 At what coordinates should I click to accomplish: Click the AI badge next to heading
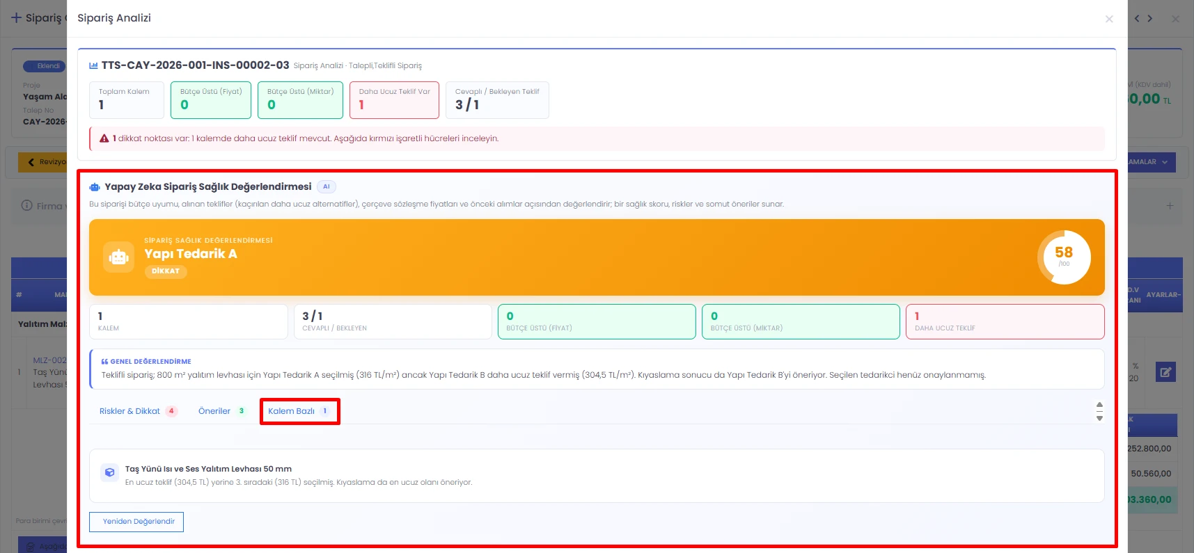coord(327,186)
